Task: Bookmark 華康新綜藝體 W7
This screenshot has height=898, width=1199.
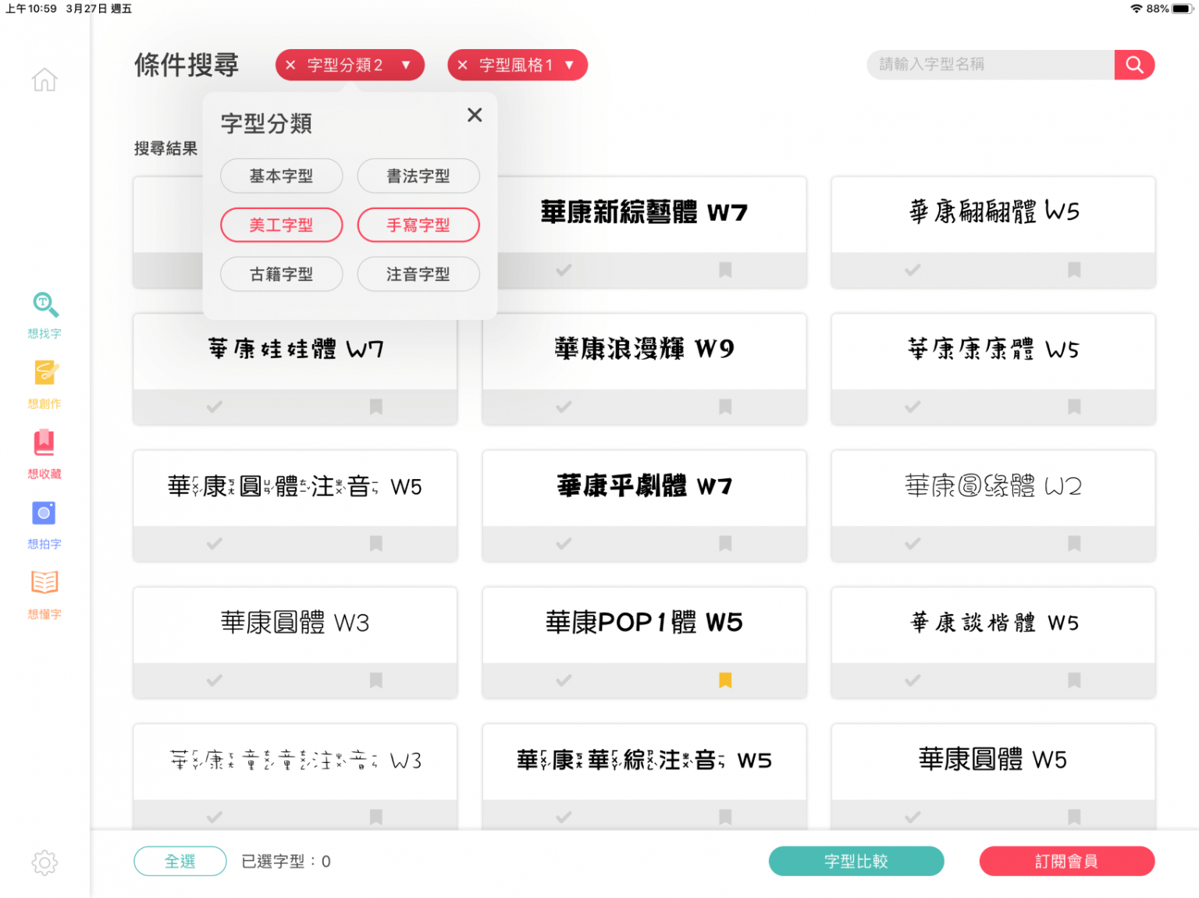Action: point(725,270)
